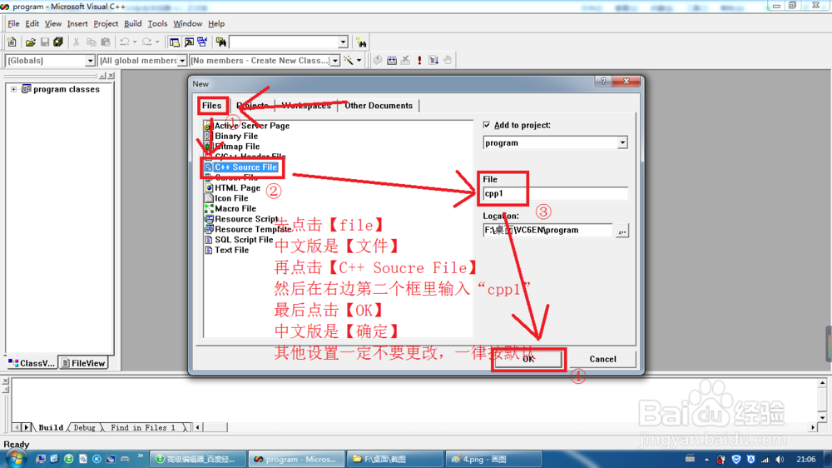Click the New Text File toolbar icon
Viewport: 832px width, 468px height.
[x=12, y=42]
